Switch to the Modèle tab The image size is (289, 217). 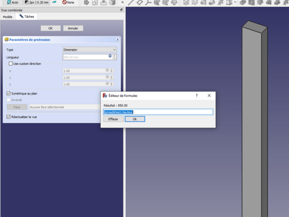(7, 17)
